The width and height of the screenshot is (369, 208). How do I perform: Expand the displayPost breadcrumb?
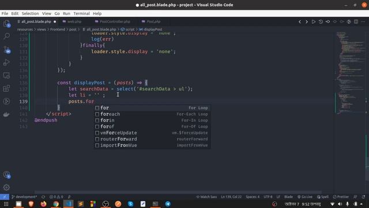150,29
